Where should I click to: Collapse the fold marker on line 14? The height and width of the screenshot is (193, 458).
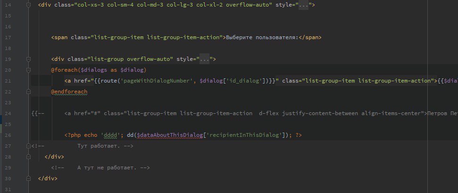[x=28, y=5]
